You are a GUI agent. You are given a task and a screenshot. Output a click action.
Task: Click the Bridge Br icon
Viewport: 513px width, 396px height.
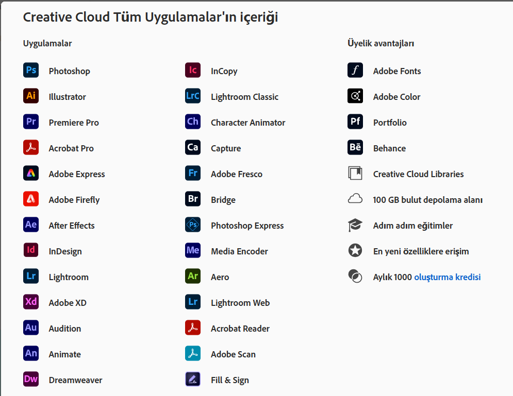(193, 199)
